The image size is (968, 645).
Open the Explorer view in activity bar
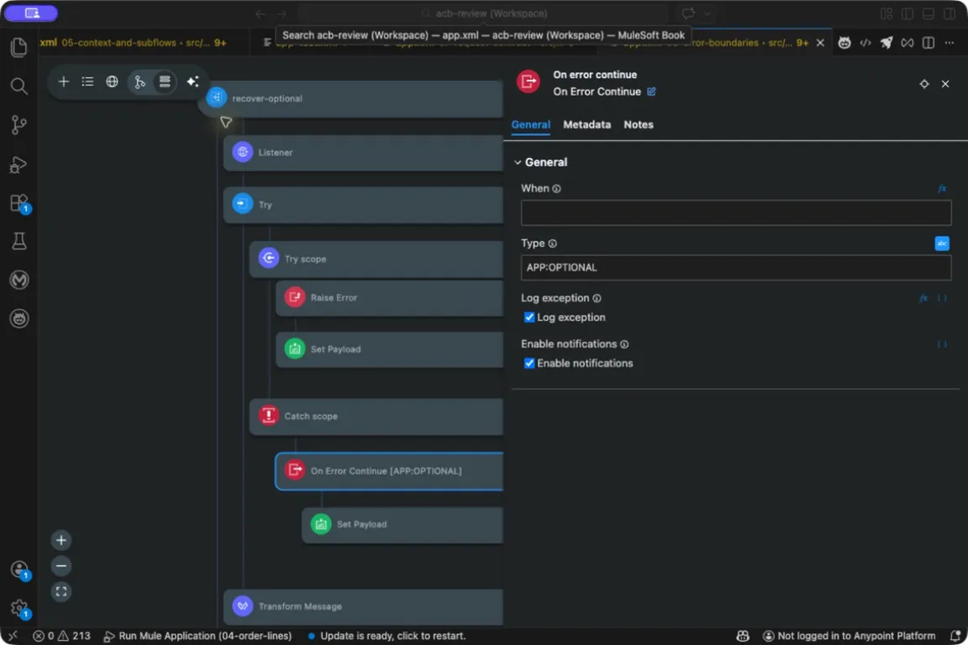click(x=19, y=47)
